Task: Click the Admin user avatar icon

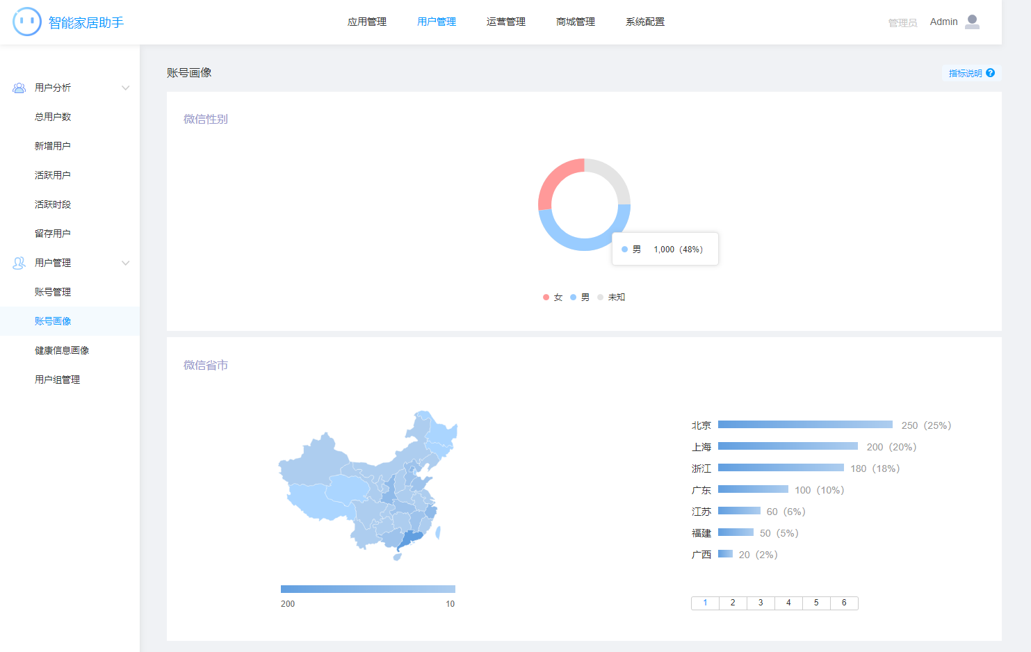Action: 972,22
